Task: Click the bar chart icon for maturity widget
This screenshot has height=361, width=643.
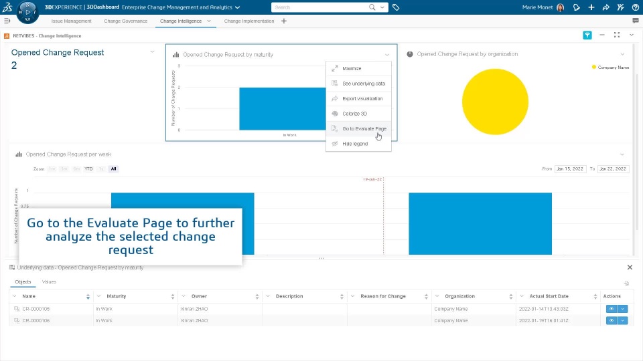Action: click(176, 54)
